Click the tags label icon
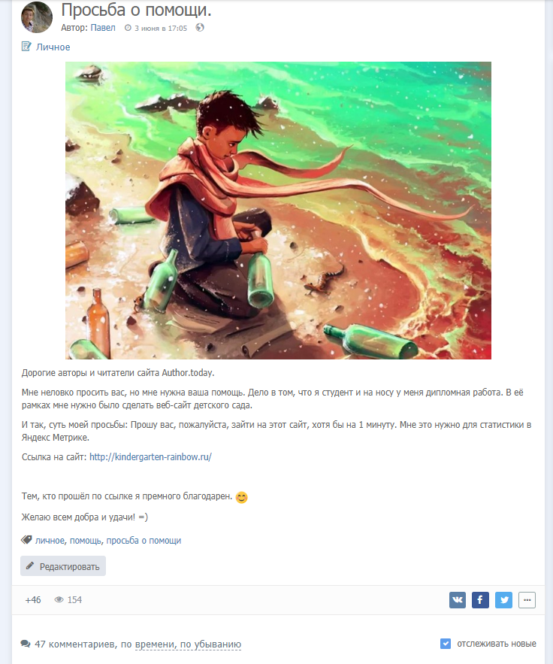 tap(26, 540)
